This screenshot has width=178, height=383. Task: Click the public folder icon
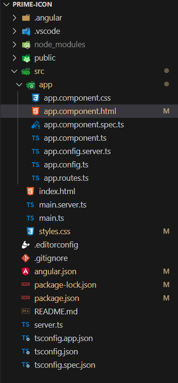point(26,58)
